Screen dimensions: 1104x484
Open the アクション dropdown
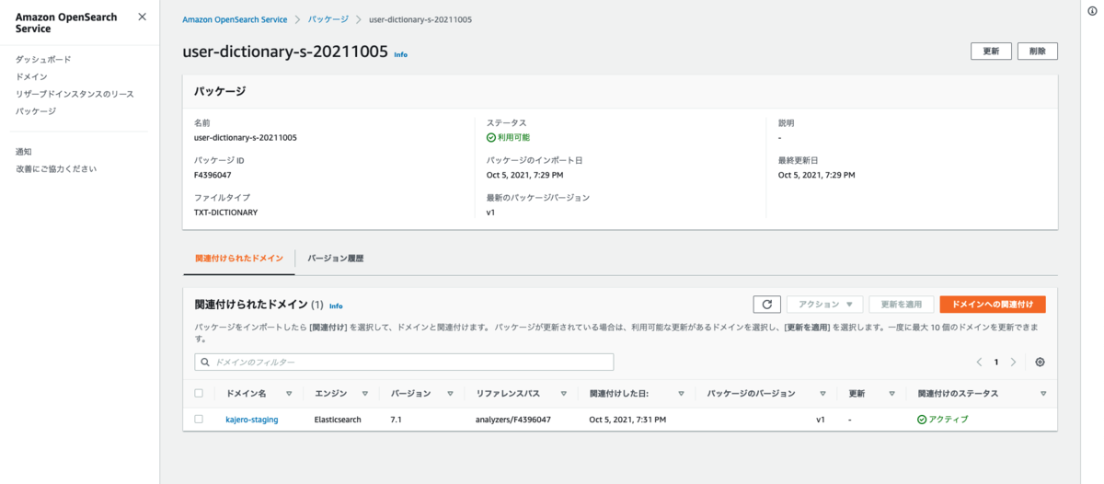click(x=824, y=304)
